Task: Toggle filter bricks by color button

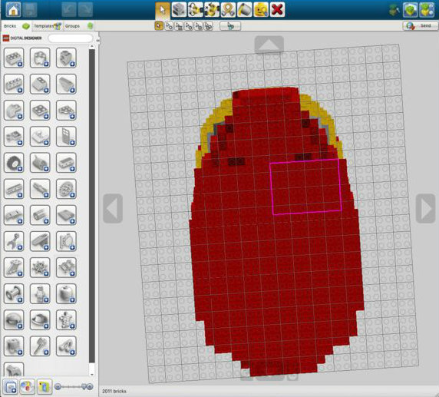Action: (27, 387)
